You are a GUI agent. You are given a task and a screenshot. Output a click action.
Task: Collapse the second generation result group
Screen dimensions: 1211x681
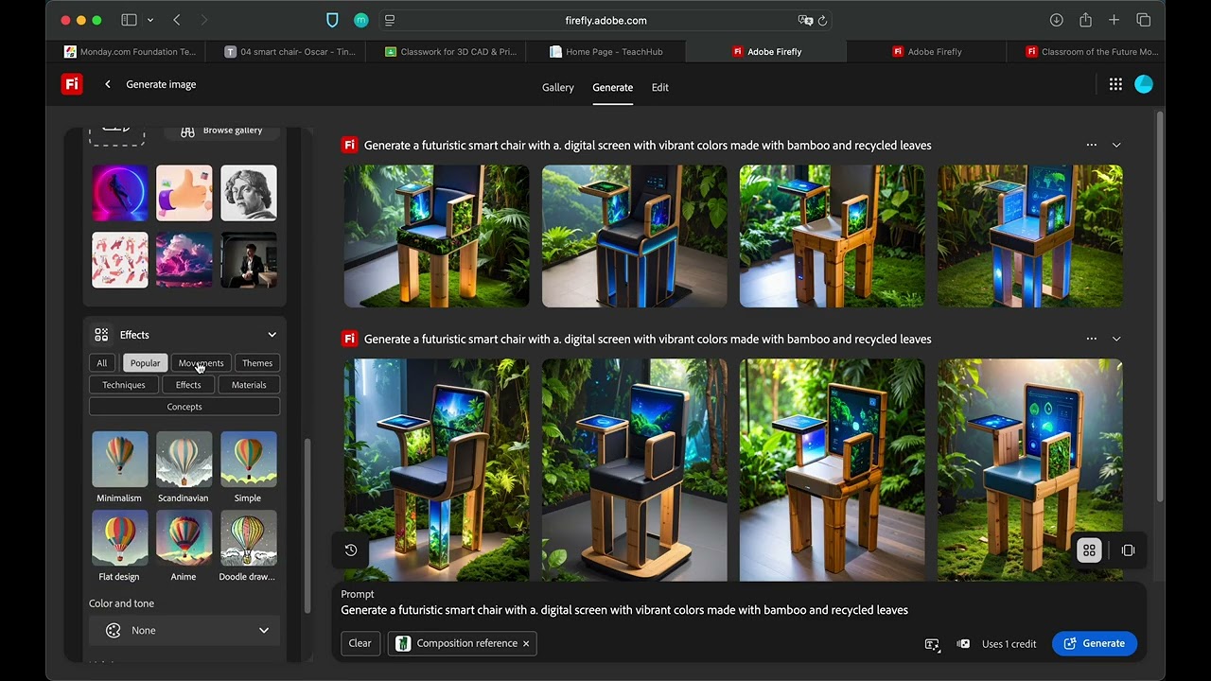pos(1116,339)
